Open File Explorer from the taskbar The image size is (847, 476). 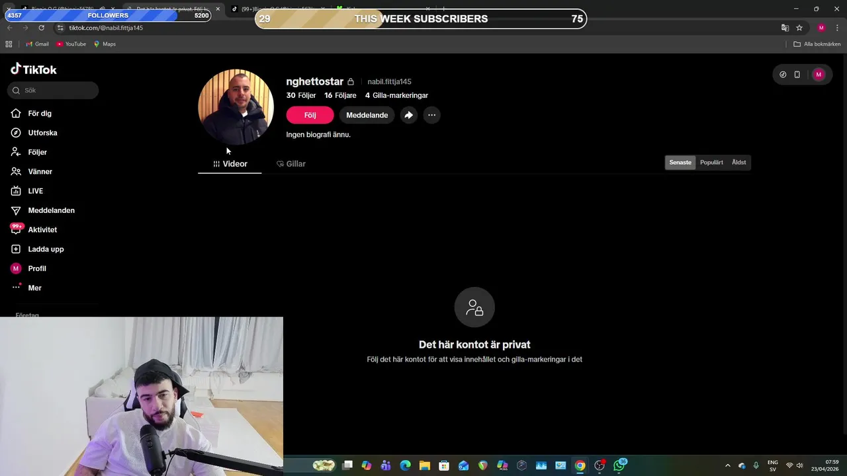coord(424,465)
